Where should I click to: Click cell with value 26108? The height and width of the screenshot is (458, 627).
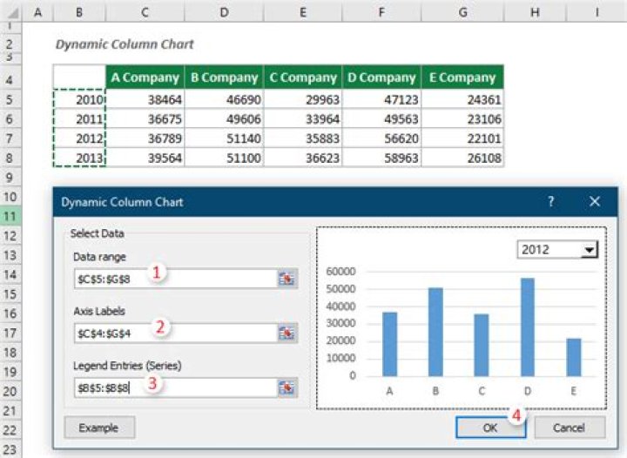click(462, 158)
